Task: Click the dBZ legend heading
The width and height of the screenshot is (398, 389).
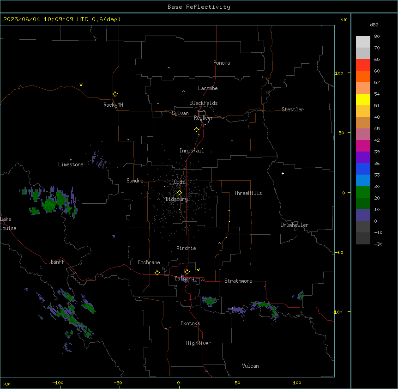Action: coord(374,24)
